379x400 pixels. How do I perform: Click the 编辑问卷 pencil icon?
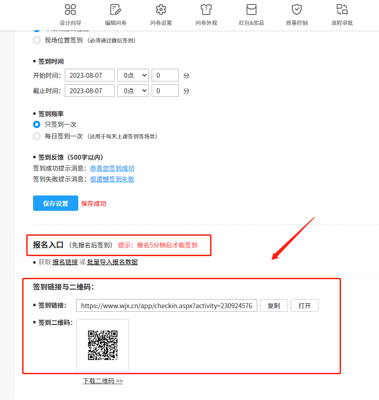pos(115,10)
